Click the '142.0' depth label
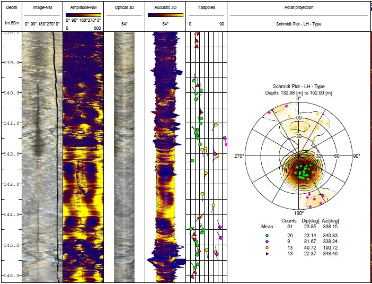 pyautogui.click(x=11, y=154)
